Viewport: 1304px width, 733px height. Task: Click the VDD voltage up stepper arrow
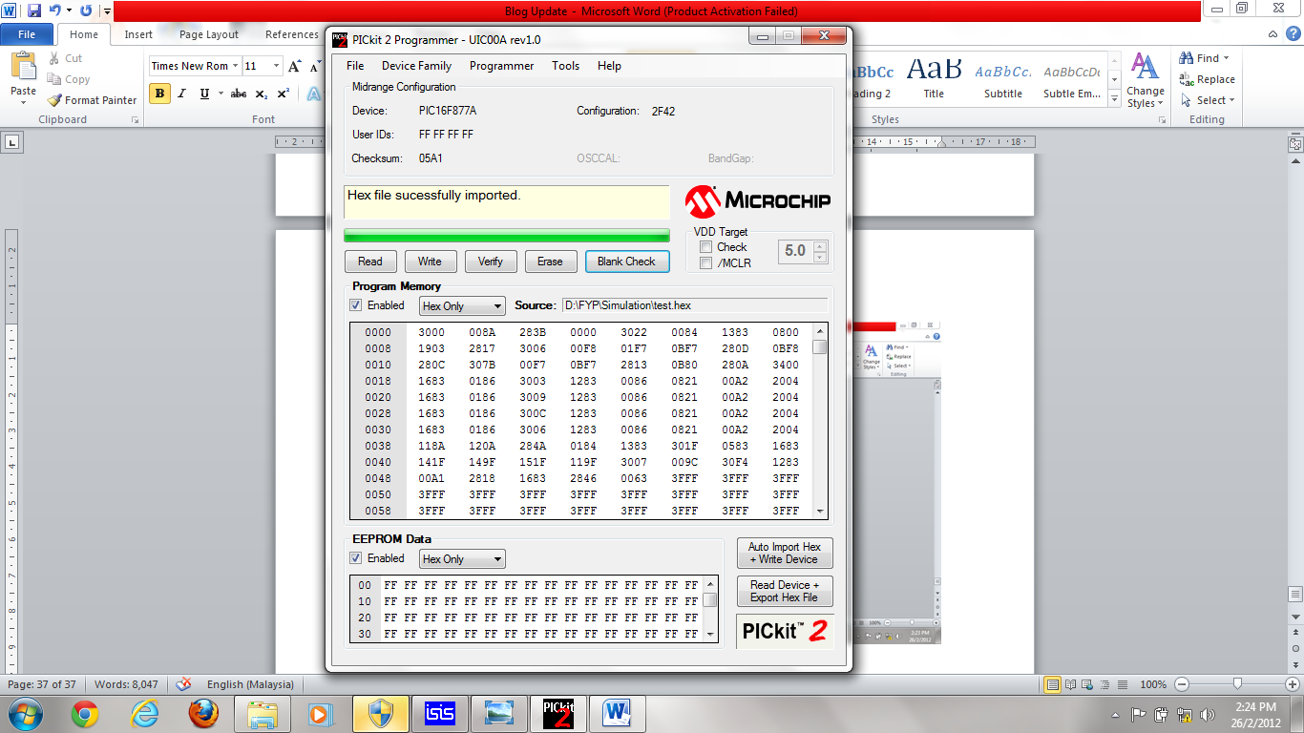(x=820, y=246)
